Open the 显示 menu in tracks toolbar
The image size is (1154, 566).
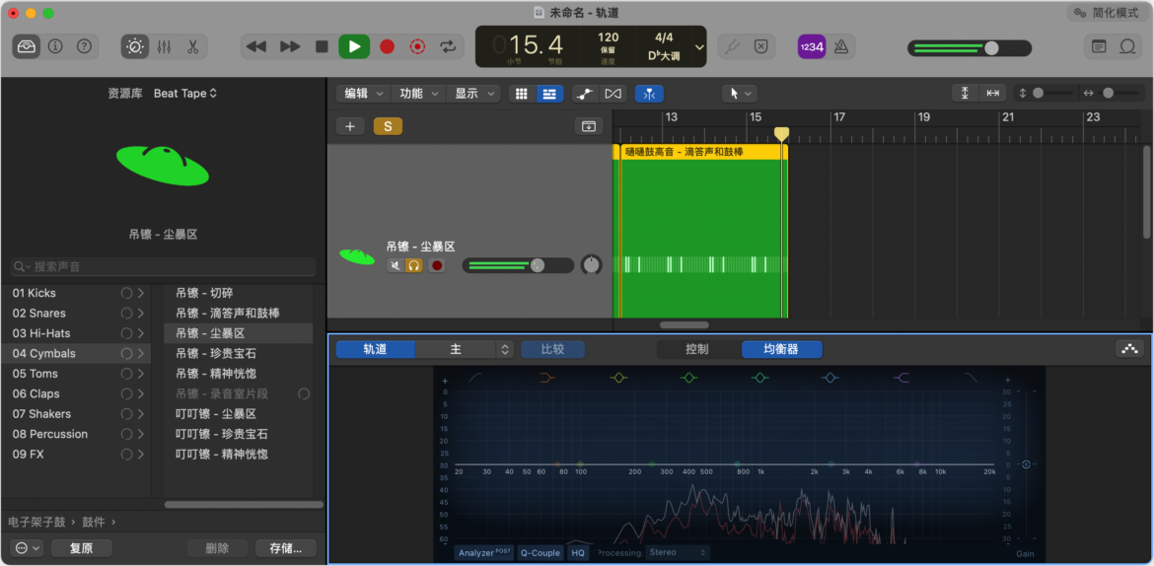tap(474, 94)
